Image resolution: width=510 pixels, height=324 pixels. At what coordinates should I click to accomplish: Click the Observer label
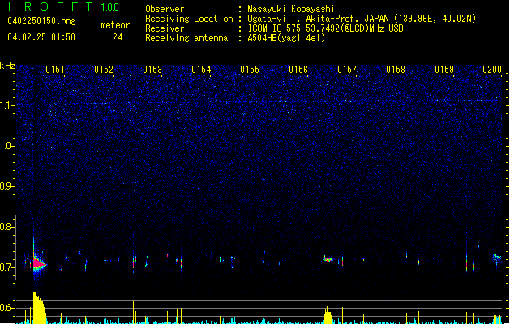[165, 9]
